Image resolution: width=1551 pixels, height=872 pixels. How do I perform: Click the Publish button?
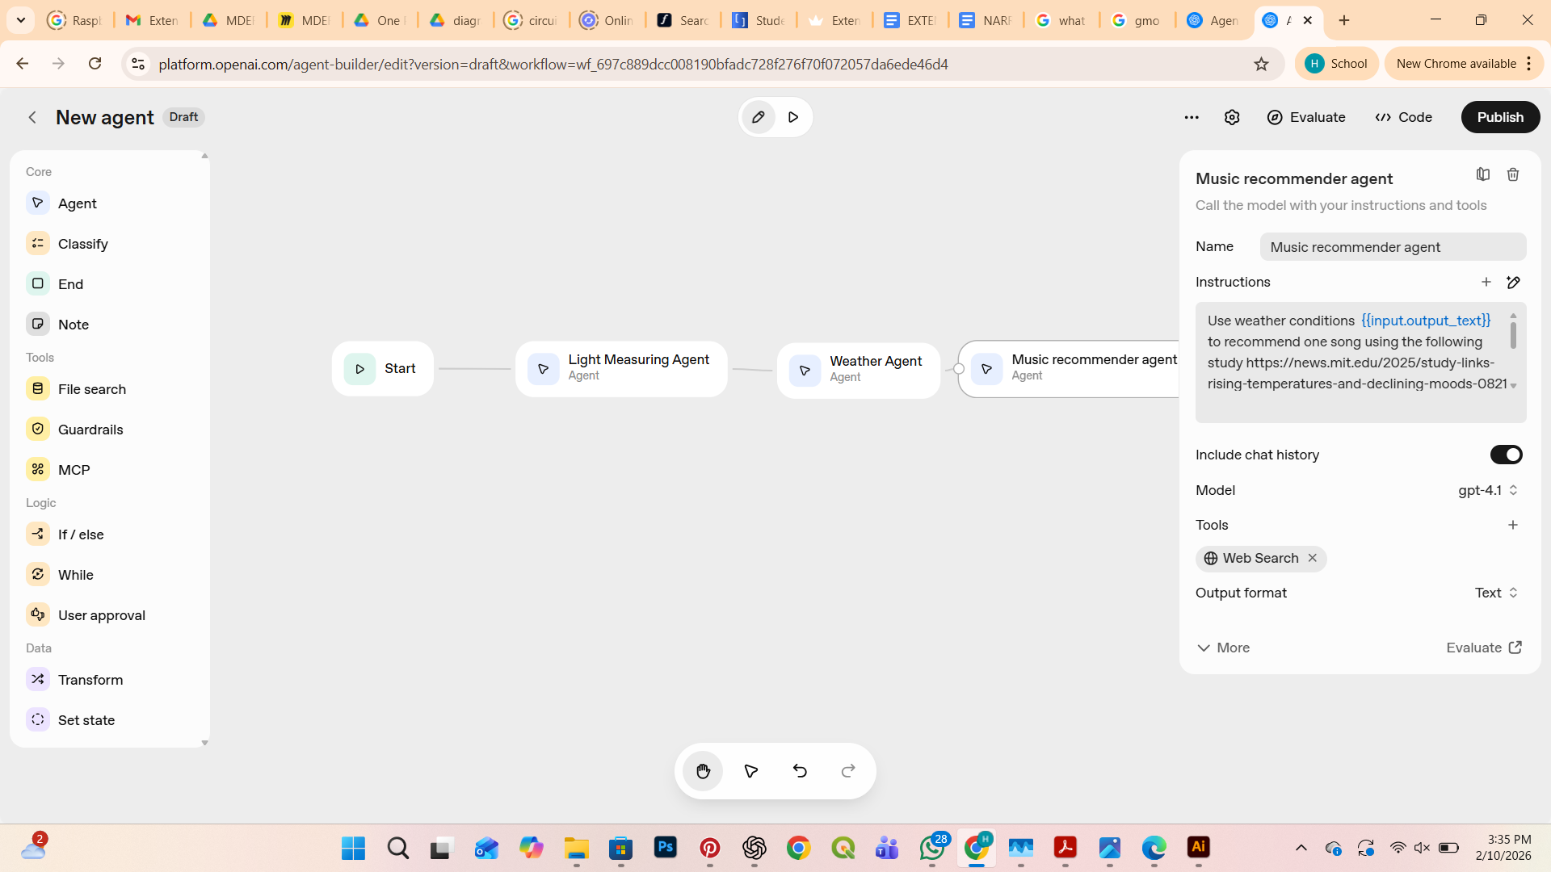pyautogui.click(x=1500, y=117)
